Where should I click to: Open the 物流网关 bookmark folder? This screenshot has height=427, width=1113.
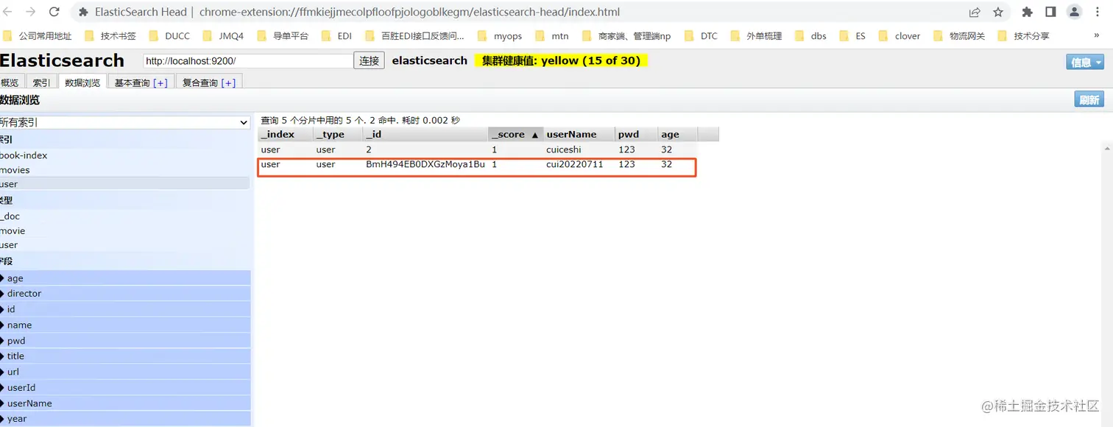(x=959, y=35)
